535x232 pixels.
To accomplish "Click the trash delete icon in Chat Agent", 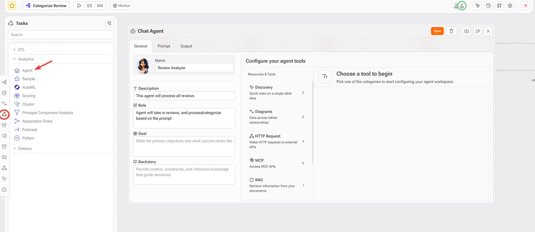I will (451, 31).
